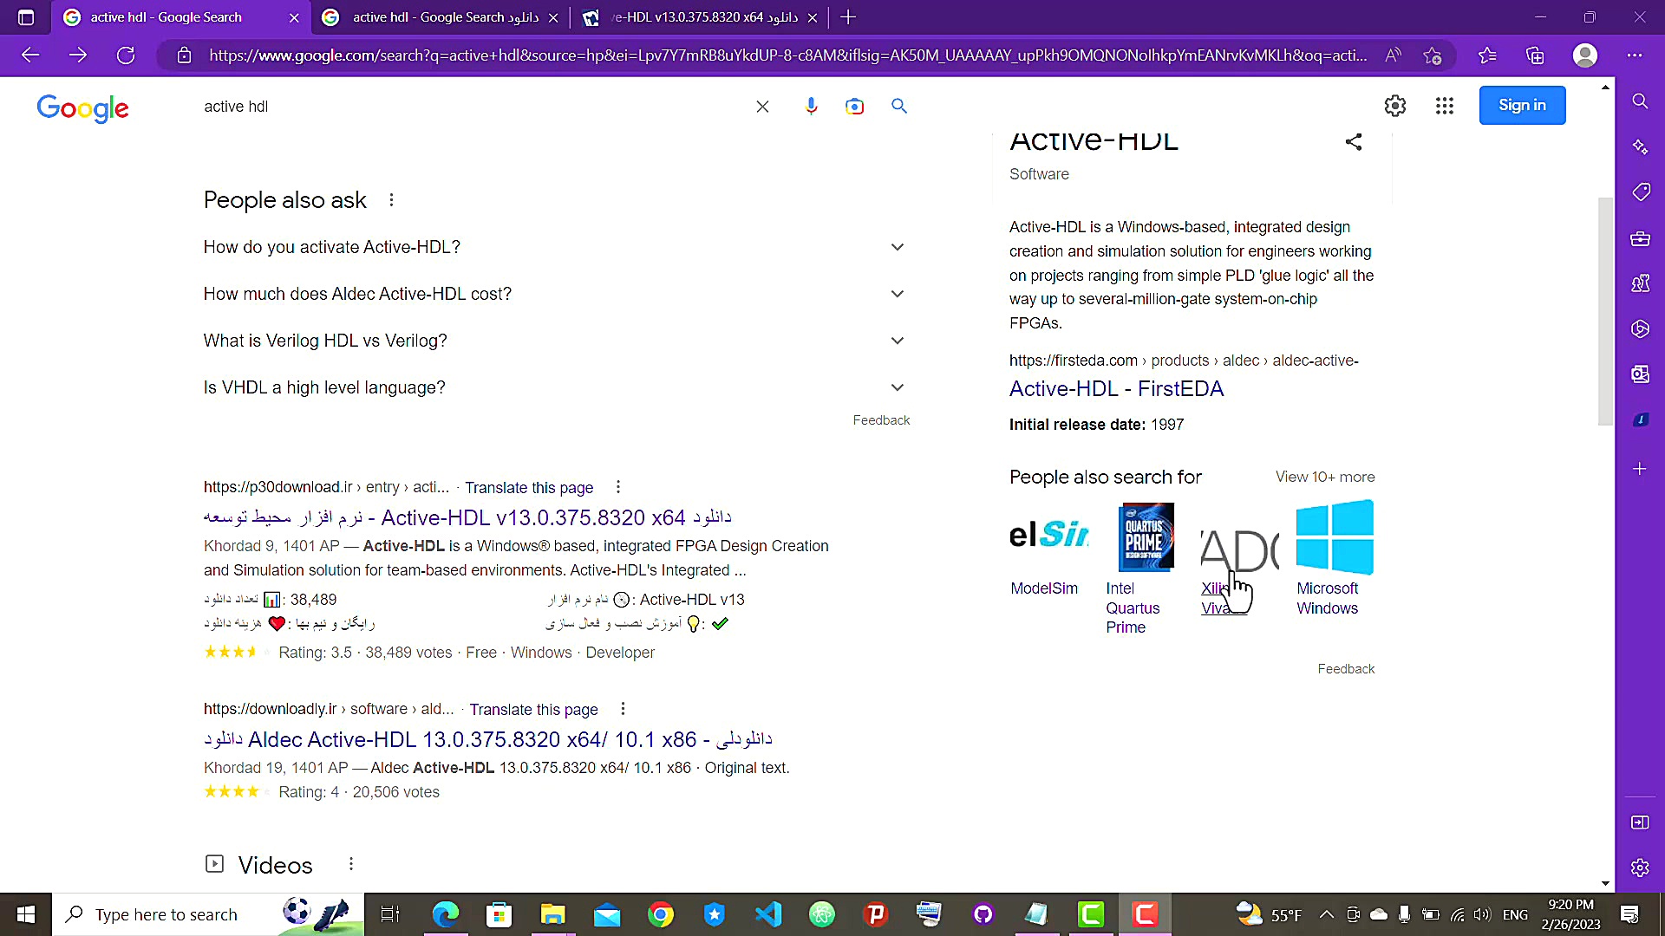Open People also ask options menu
Viewport: 1665px width, 936px height.
click(x=391, y=200)
